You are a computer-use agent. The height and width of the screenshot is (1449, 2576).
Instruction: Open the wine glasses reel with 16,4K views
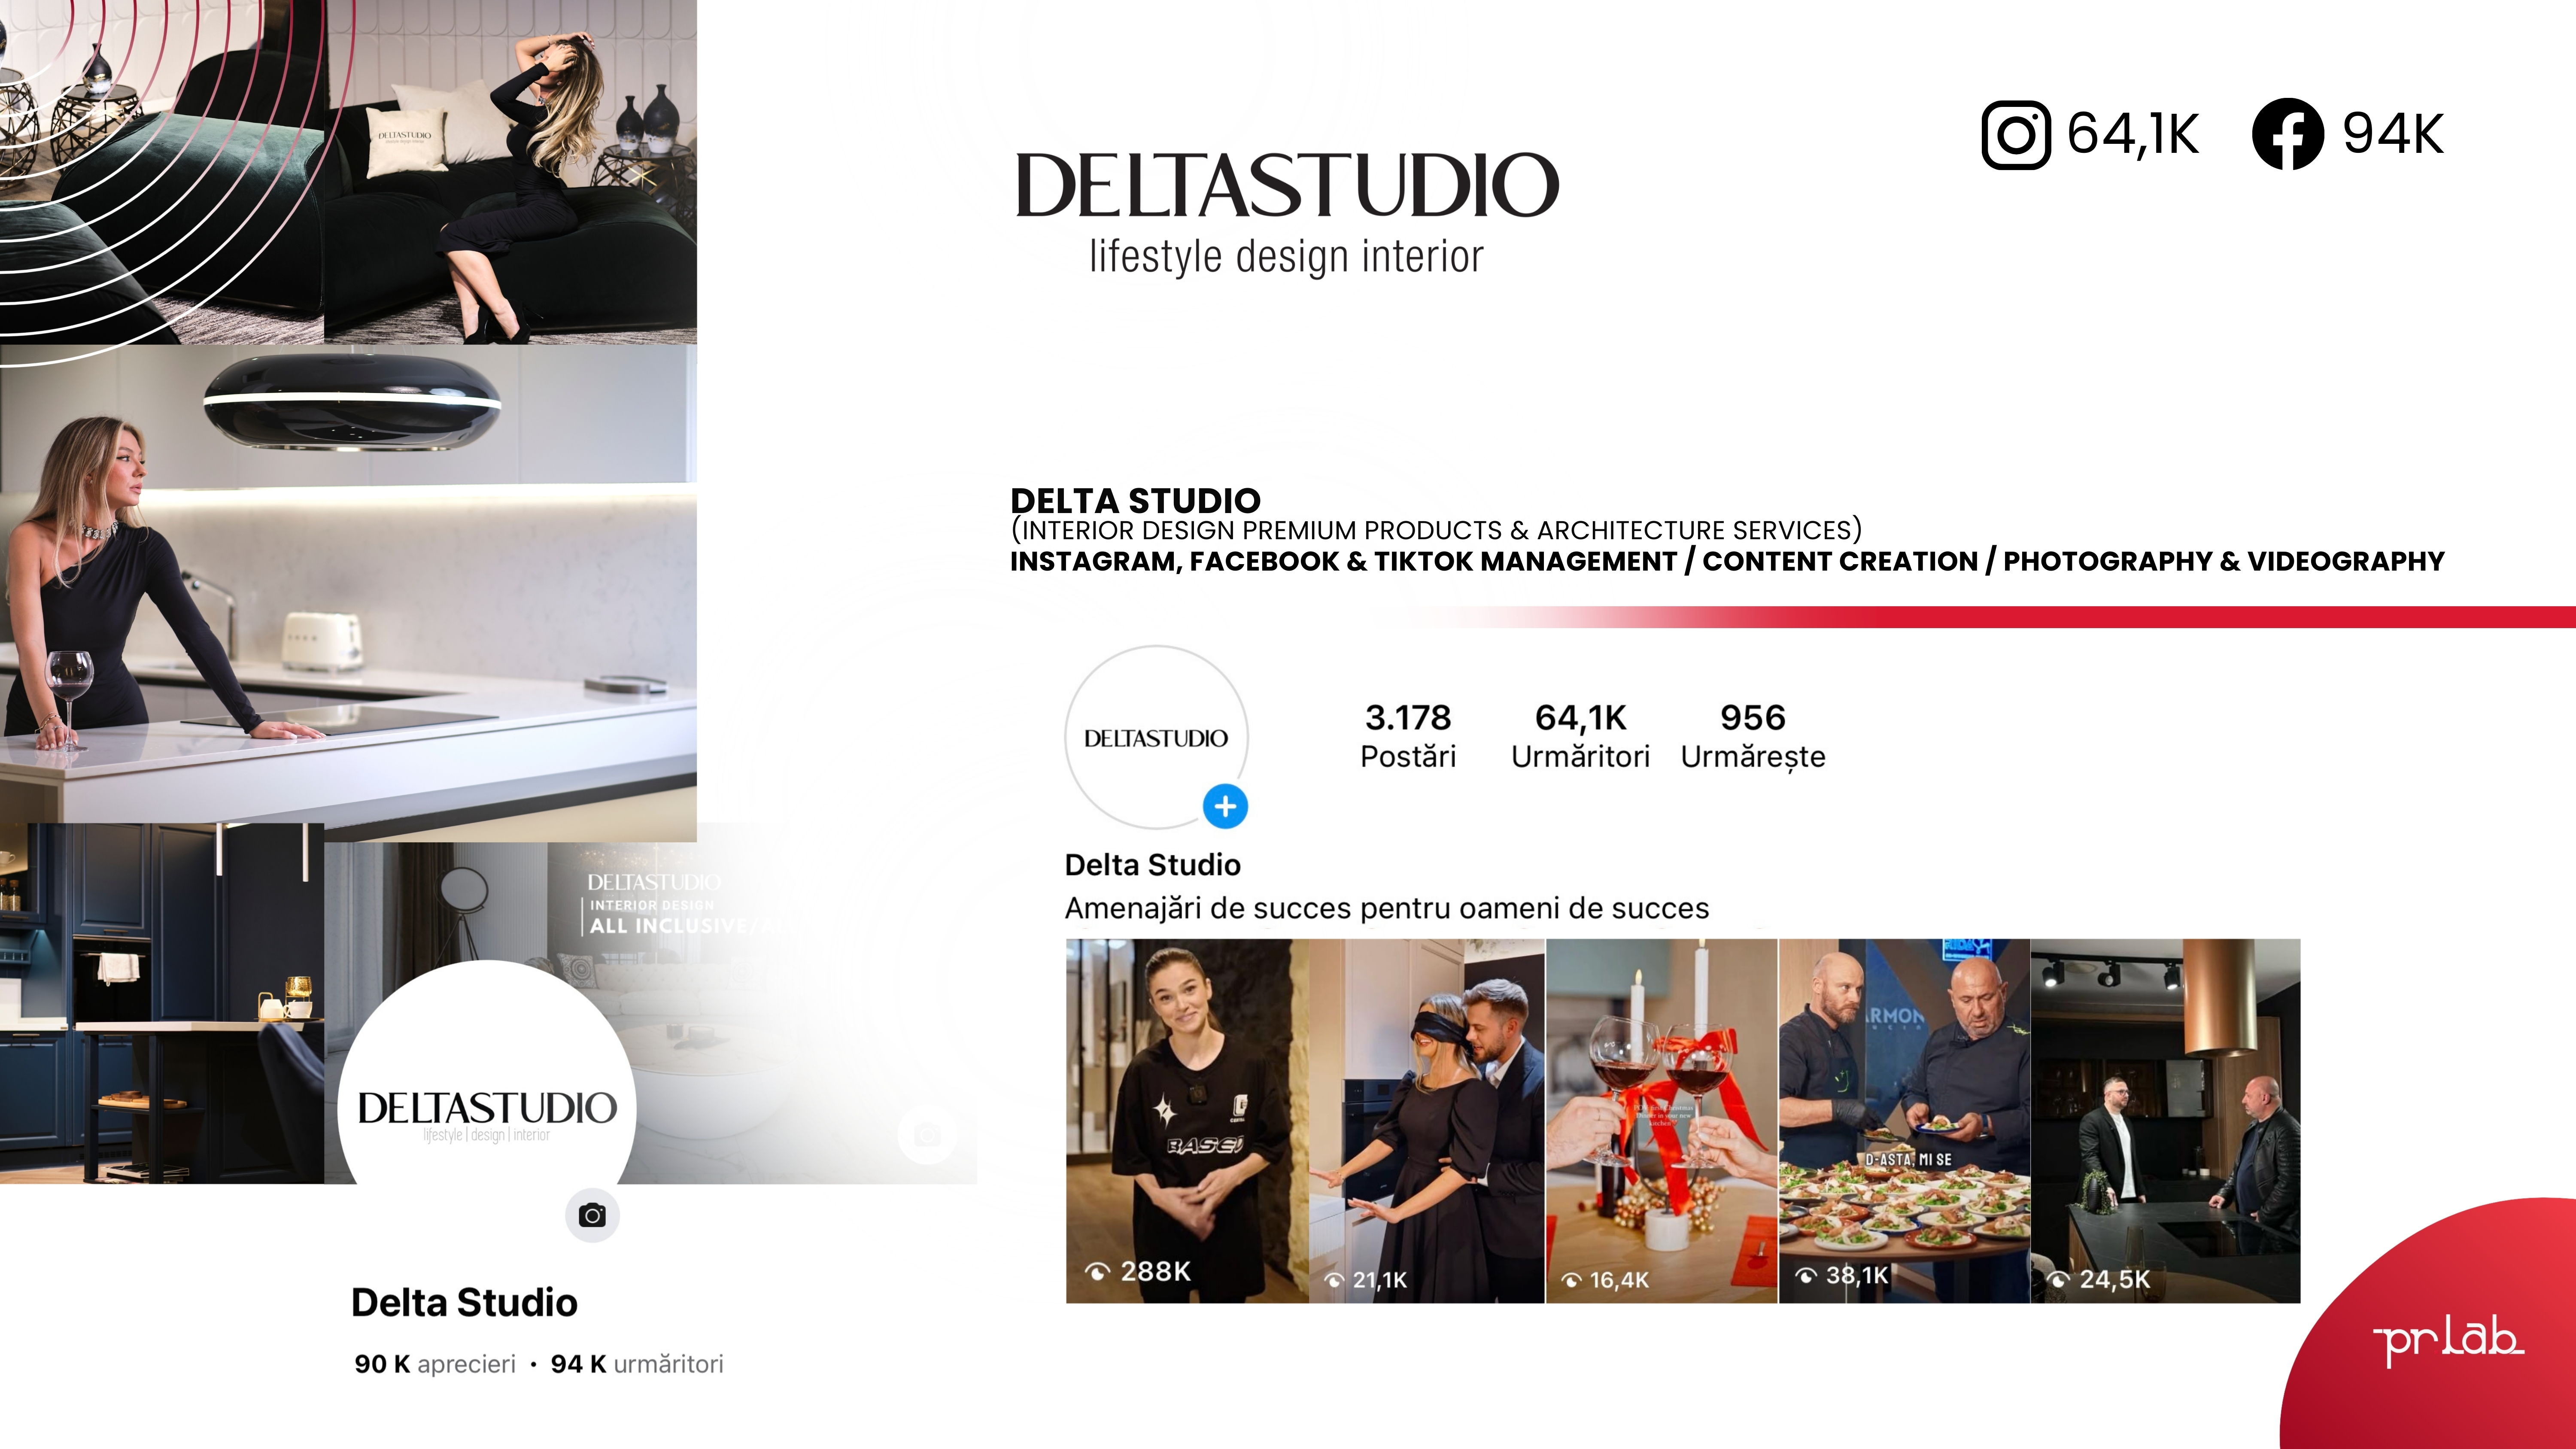click(x=1662, y=1120)
